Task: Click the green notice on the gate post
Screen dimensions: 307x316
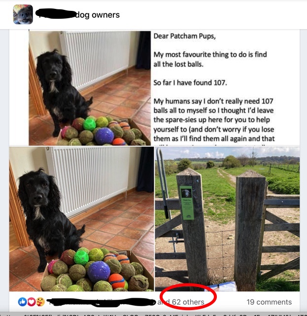Action: point(187,203)
